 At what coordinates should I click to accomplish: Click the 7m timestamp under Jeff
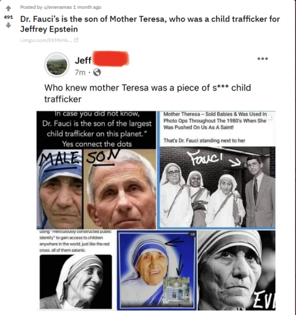(80, 72)
